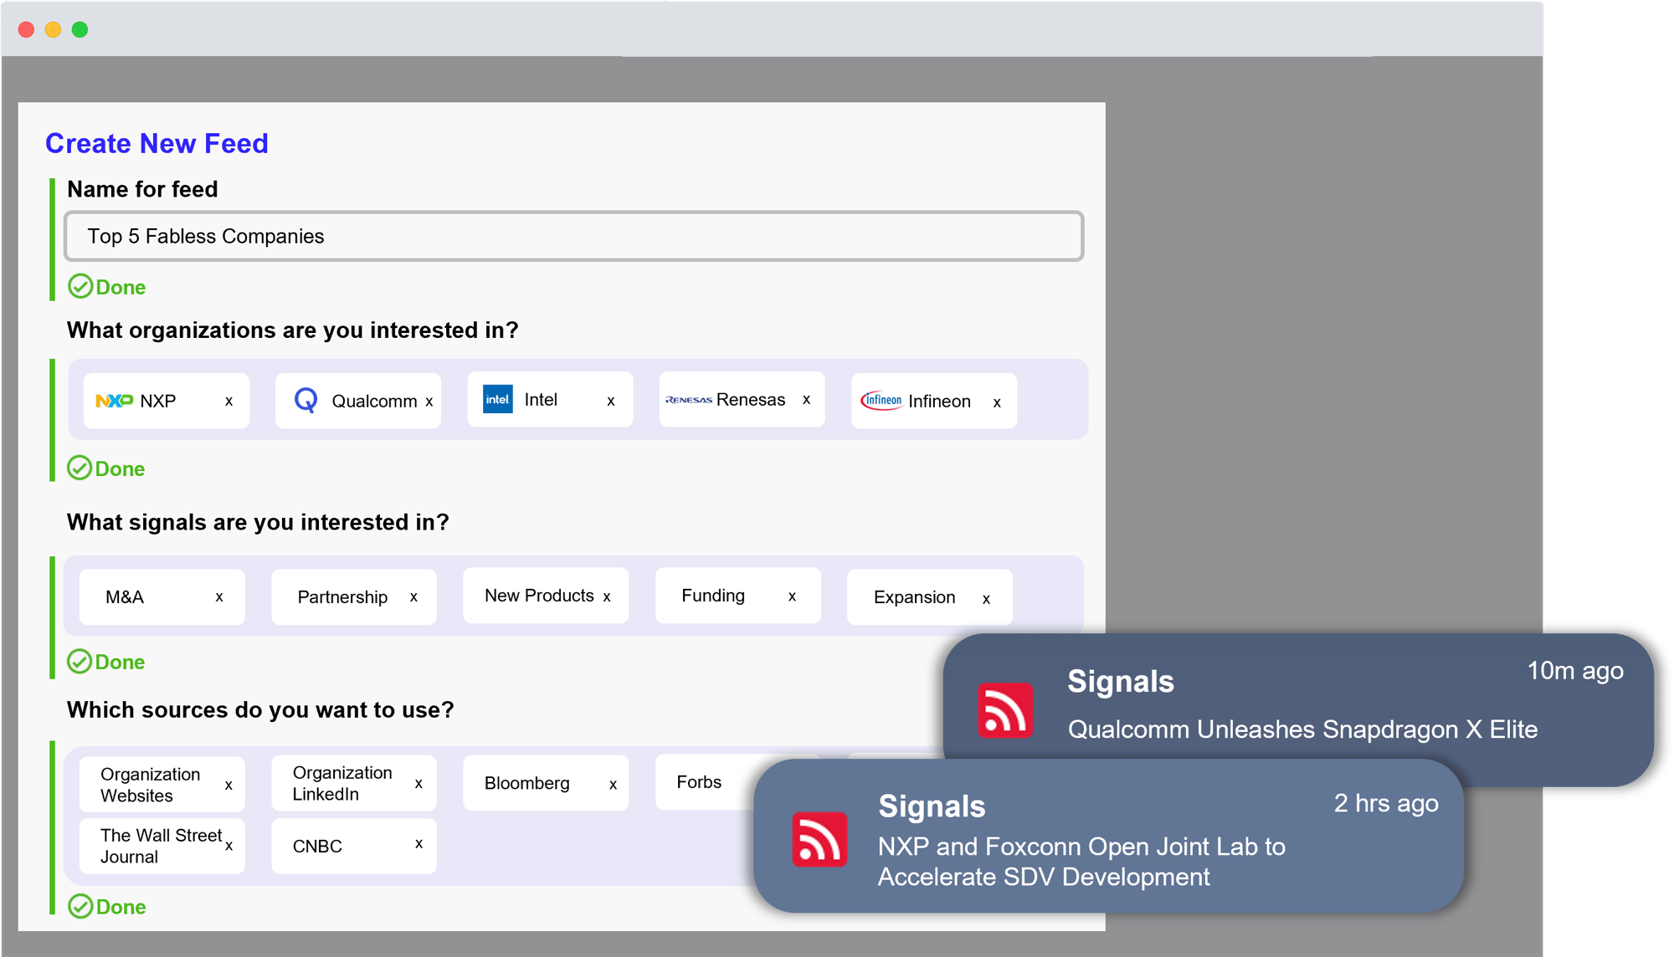This screenshot has height=957, width=1674.
Task: Select the M&A signal chip
Action: (x=162, y=597)
